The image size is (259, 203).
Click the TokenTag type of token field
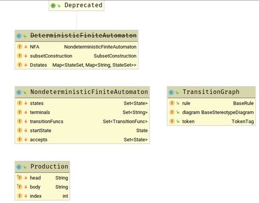pyautogui.click(x=242, y=122)
